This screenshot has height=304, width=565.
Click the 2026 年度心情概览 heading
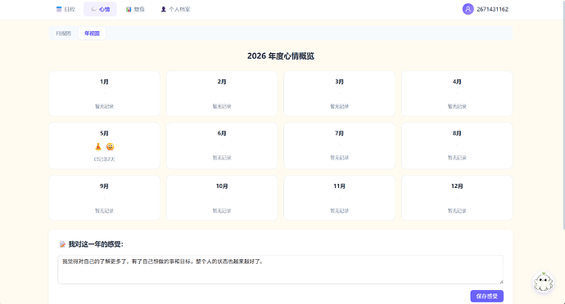coord(281,56)
